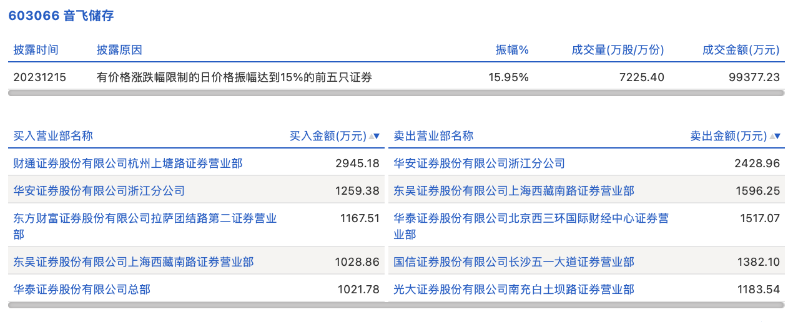
Task: Open 华安证券浙江分公司 link in the buy list
Action: [99, 191]
